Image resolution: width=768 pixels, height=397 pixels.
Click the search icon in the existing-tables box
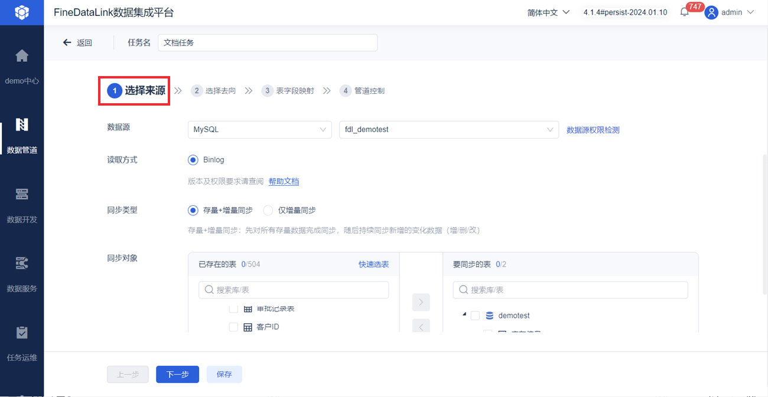[209, 290]
